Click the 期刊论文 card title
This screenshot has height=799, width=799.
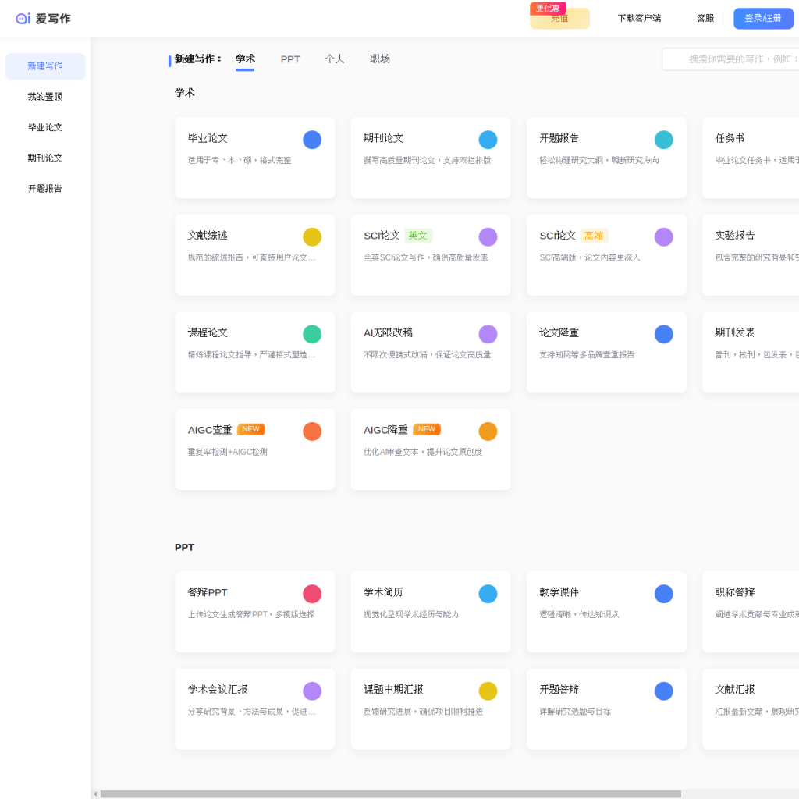click(383, 138)
